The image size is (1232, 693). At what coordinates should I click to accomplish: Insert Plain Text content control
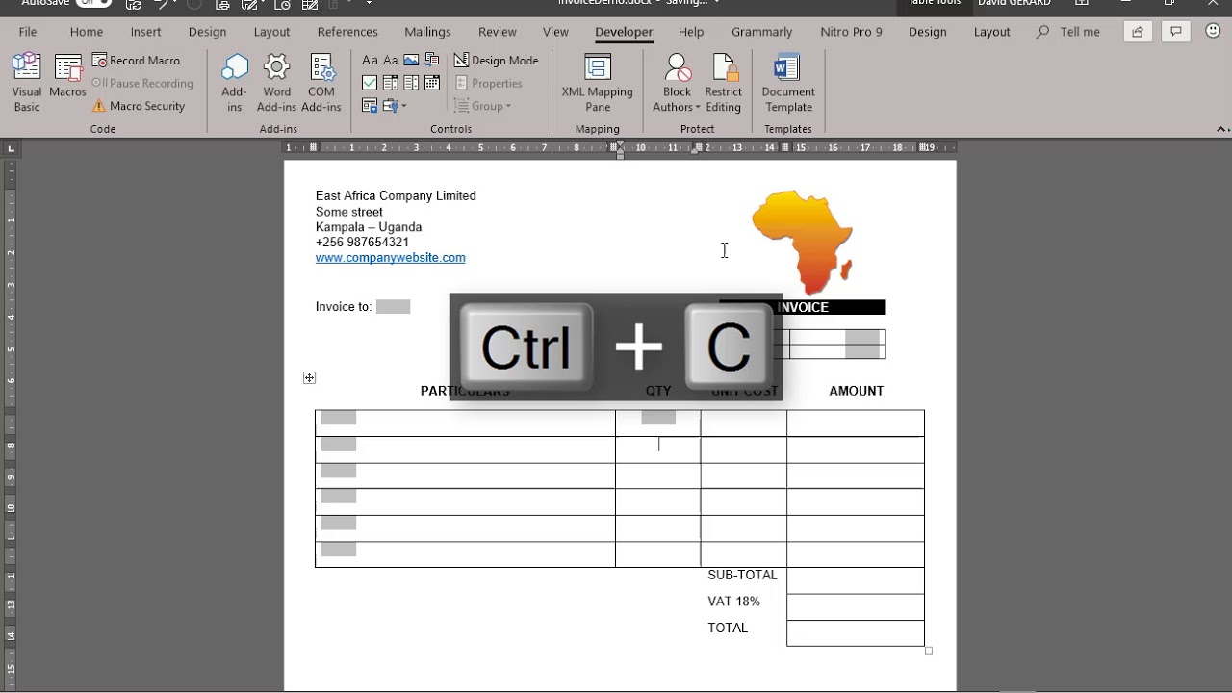point(391,60)
